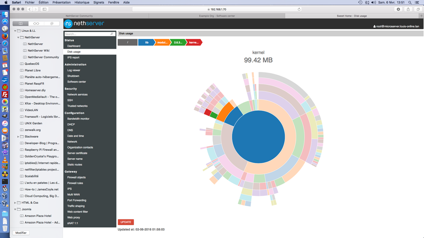
Task: Add a new Safari tab
Action: click(421, 16)
